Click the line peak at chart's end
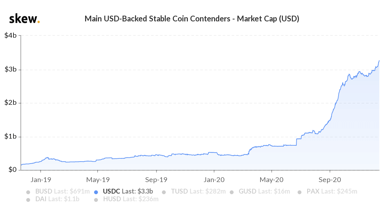Viewport: 384px width, 214px height. point(379,60)
